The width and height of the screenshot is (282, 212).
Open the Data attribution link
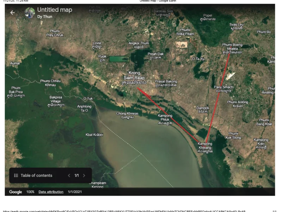coord(51,192)
